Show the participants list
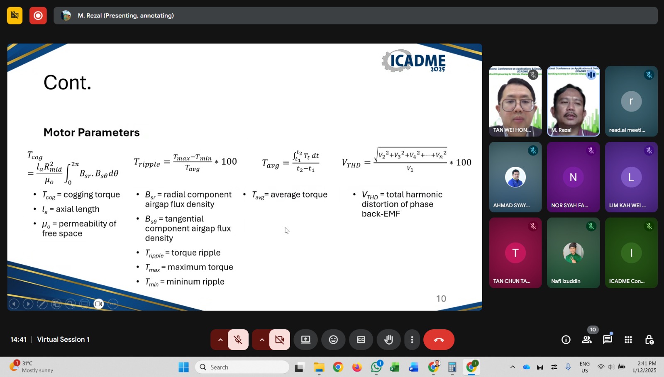Screen dimensions: 664x377 click(x=587, y=340)
